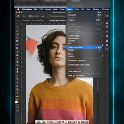Select the Hand tool
Screen dimensions: 124x124
(17, 89)
